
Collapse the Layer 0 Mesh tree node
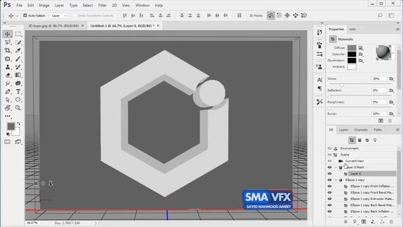point(336,167)
